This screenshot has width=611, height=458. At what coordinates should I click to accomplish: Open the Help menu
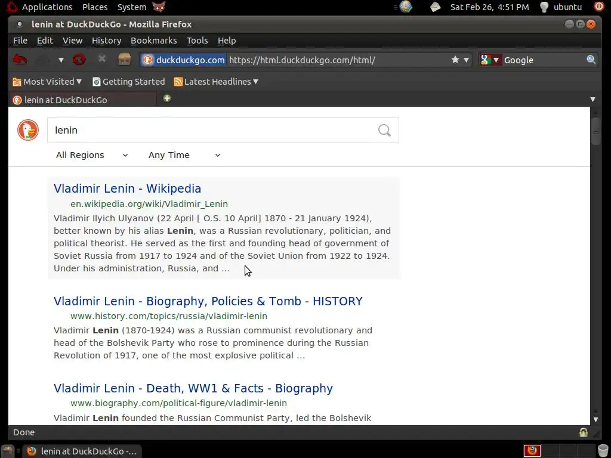pyautogui.click(x=227, y=41)
